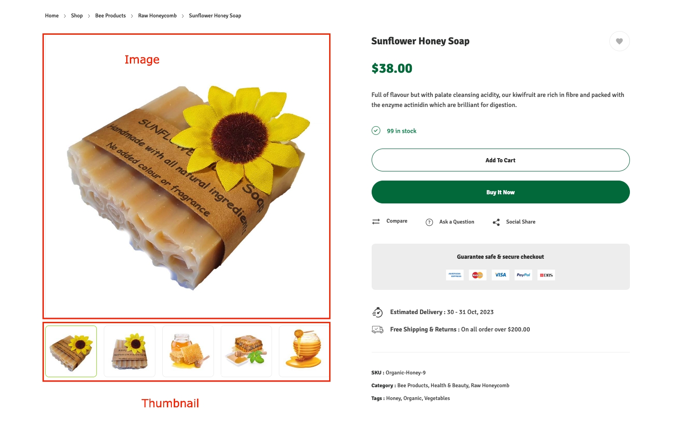
Task: Click the Mastercard payment icon
Action: coord(477,275)
